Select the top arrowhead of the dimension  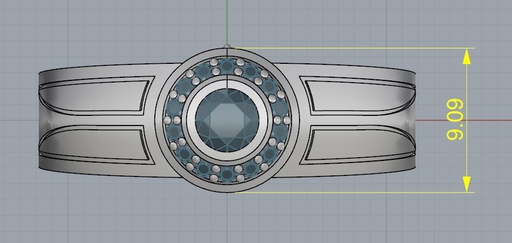(467, 56)
